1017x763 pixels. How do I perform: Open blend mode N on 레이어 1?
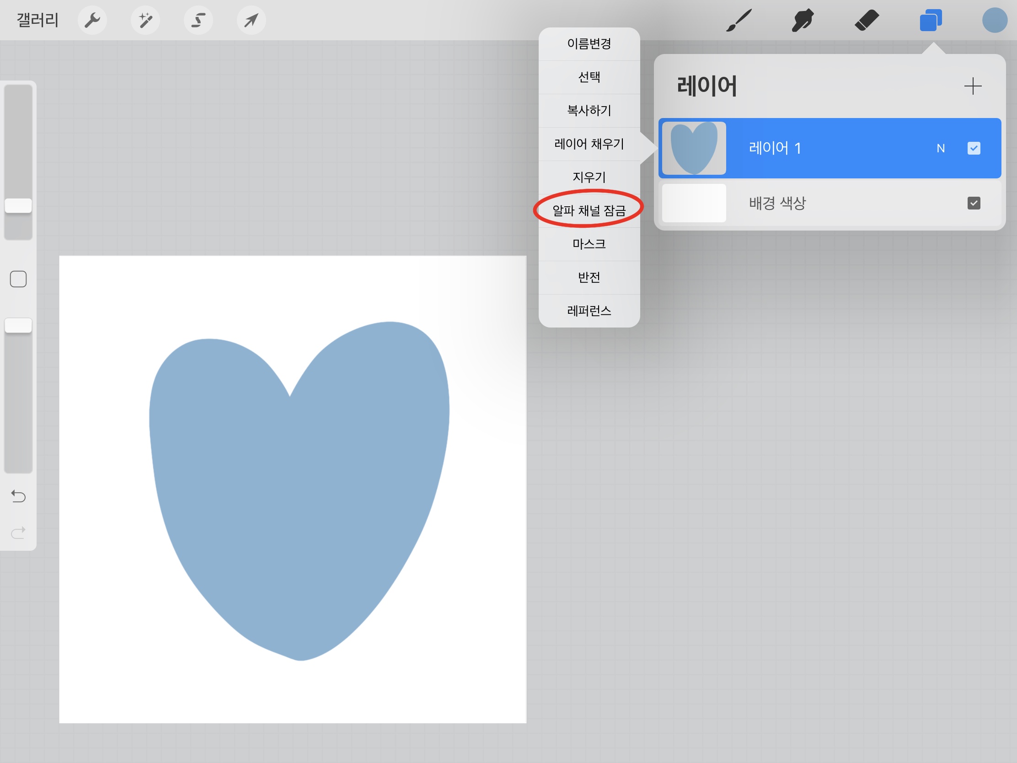[x=940, y=148]
